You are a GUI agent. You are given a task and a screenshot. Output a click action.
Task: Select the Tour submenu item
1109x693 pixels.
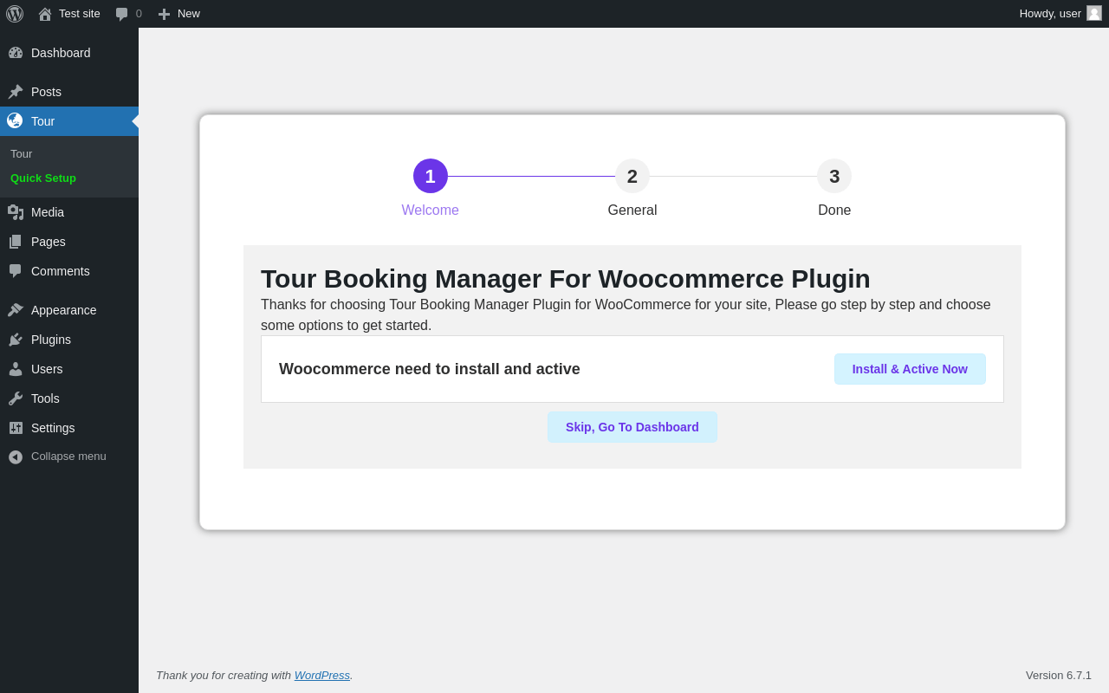click(21, 154)
